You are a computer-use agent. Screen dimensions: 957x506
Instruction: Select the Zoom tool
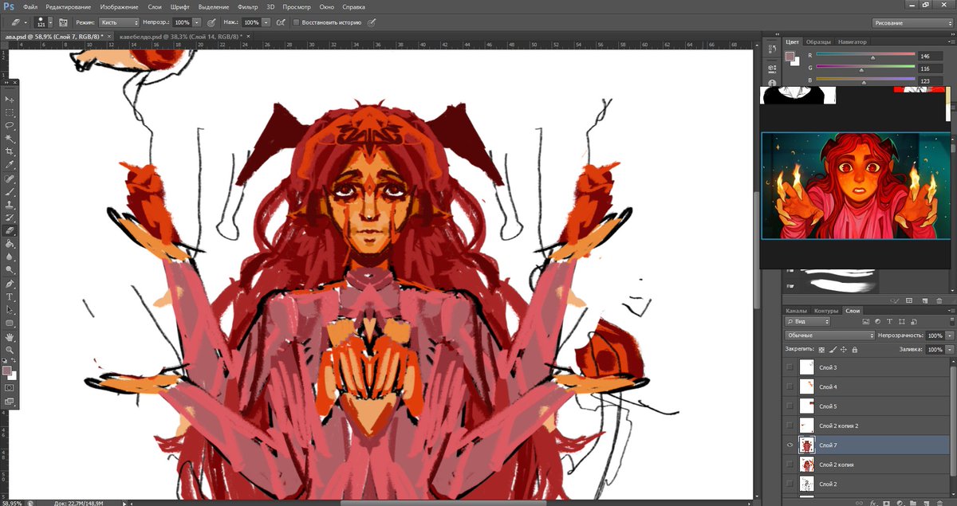pyautogui.click(x=10, y=350)
